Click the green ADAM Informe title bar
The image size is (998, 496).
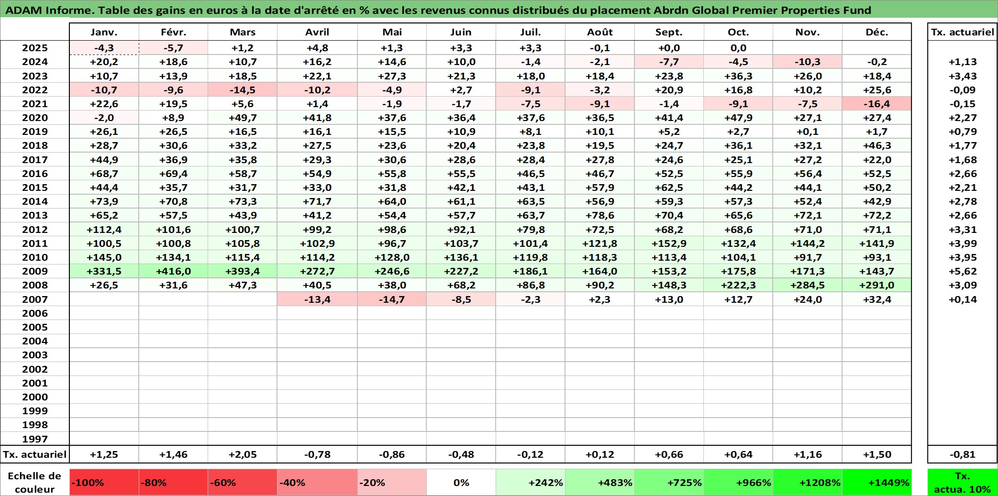point(499,10)
